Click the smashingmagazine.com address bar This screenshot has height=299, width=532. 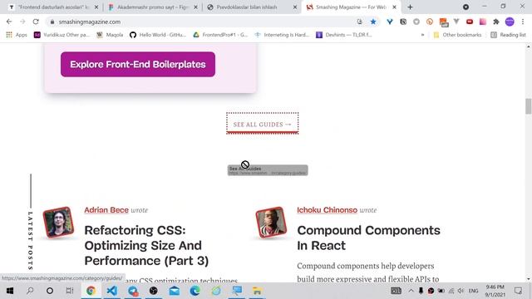[204, 22]
